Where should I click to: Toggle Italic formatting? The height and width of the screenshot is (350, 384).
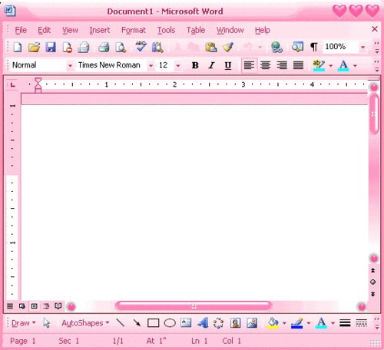tap(211, 65)
